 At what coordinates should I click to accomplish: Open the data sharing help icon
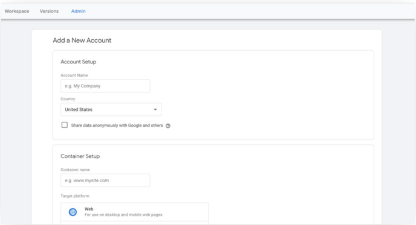pyautogui.click(x=168, y=125)
